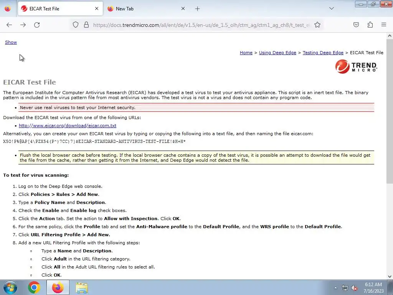Click the EICAR Test File heading
The width and height of the screenshot is (393, 295).
29,82
